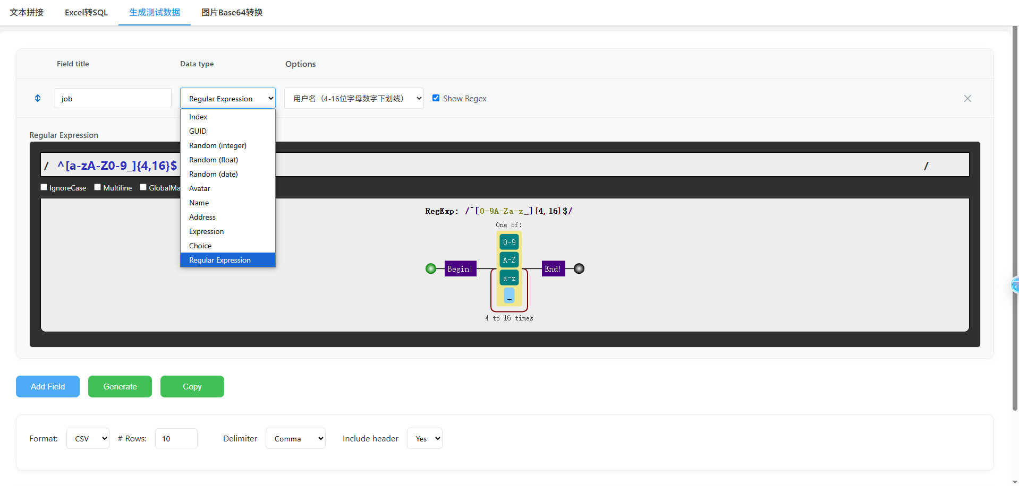This screenshot has height=486, width=1019.
Task: Click the gray end node in regex diagram
Action: 579,268
